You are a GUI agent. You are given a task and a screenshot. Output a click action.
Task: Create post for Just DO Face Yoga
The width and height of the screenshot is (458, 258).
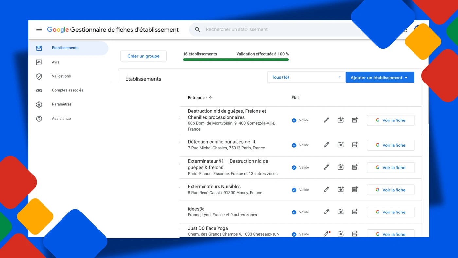pyautogui.click(x=355, y=234)
